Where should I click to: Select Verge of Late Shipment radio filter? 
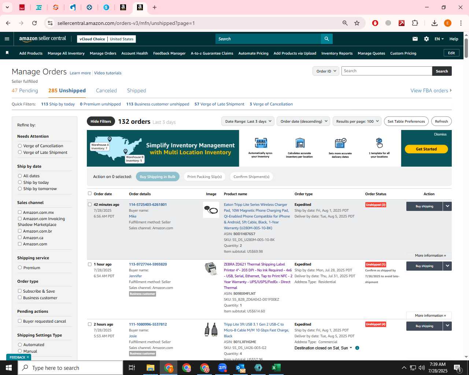tap(20, 152)
